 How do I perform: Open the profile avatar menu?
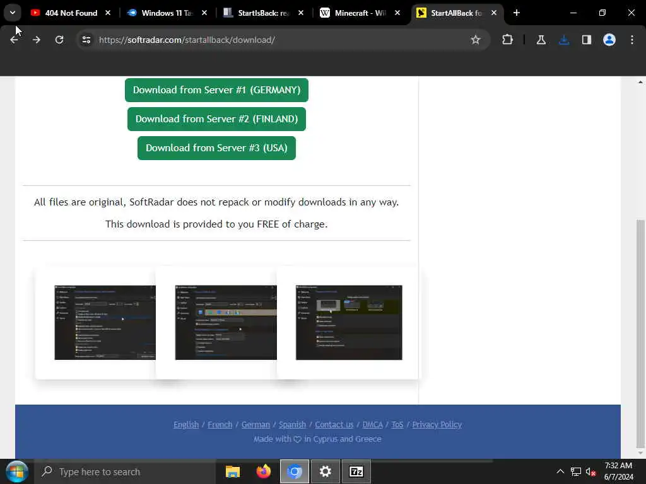click(x=609, y=40)
